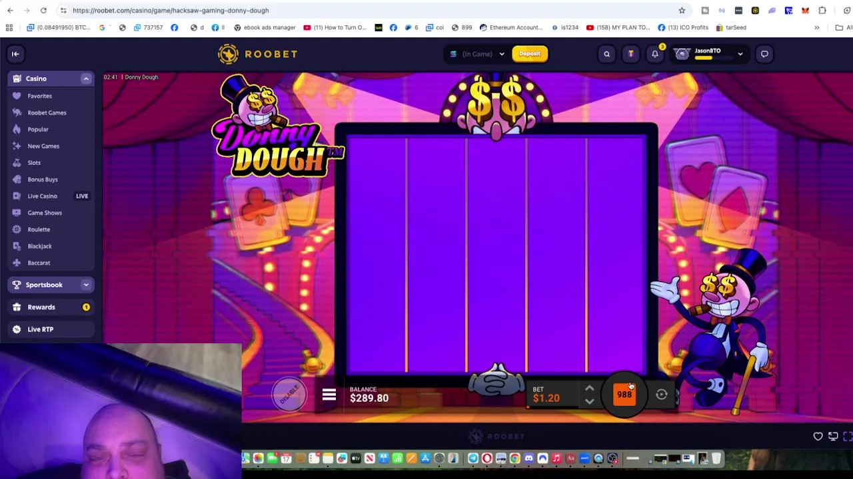Open Live Casino category

click(42, 196)
